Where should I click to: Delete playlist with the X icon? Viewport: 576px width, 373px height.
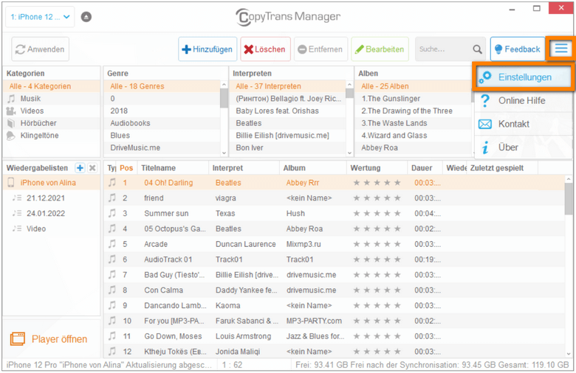pyautogui.click(x=92, y=168)
